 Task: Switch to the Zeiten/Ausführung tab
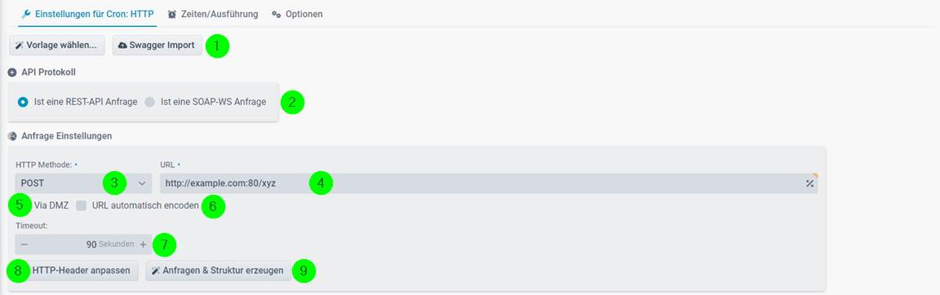pos(213,14)
